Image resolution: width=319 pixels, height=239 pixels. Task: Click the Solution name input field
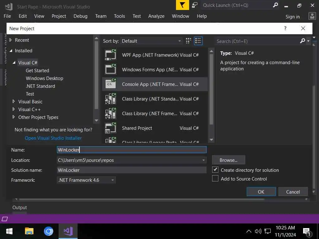(x=132, y=170)
